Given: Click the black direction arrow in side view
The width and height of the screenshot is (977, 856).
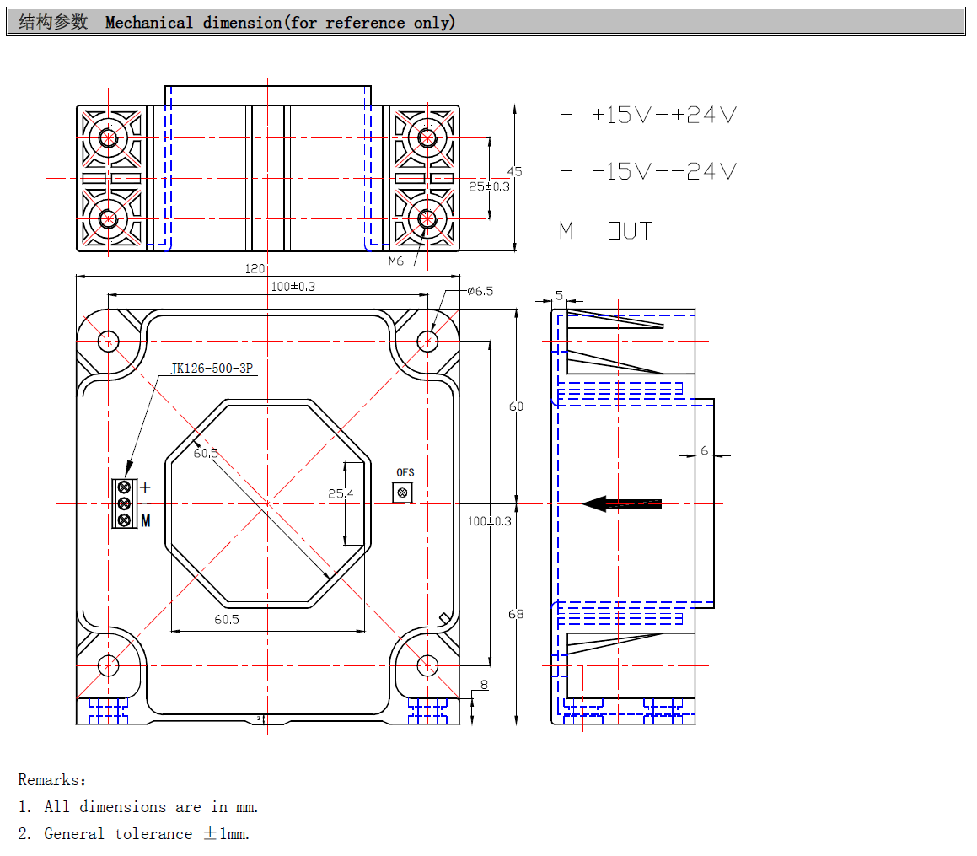Looking at the screenshot, I should pos(622,503).
